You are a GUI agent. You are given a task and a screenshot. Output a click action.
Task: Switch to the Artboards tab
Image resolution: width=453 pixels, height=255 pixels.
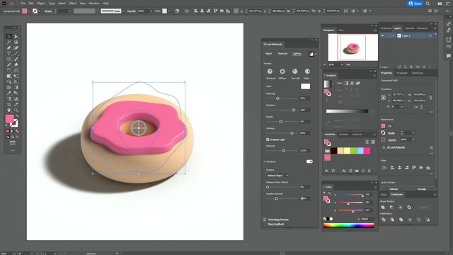[x=386, y=28]
